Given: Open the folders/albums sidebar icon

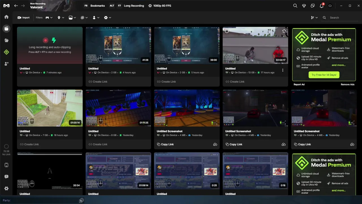Looking at the screenshot, I should coord(6,41).
